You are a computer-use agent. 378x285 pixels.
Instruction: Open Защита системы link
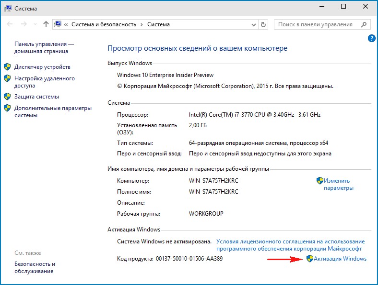point(36,97)
